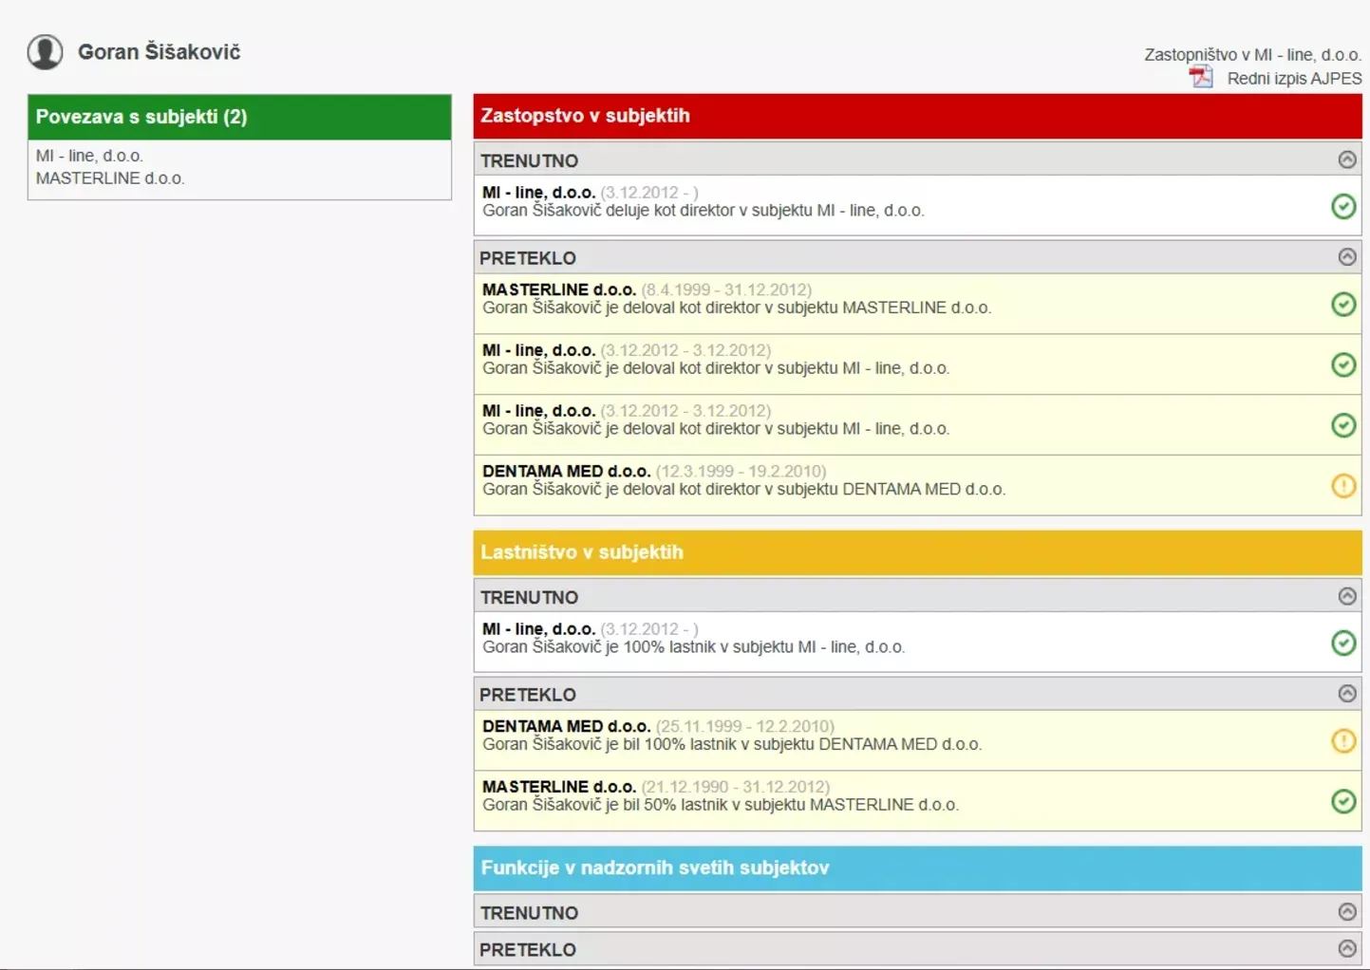Image resolution: width=1370 pixels, height=970 pixels.
Task: Click green check icon on 100% lastnik MI - line row
Action: coord(1342,643)
